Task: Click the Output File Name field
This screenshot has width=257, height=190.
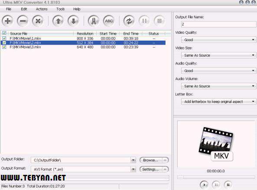Action: pos(219,24)
